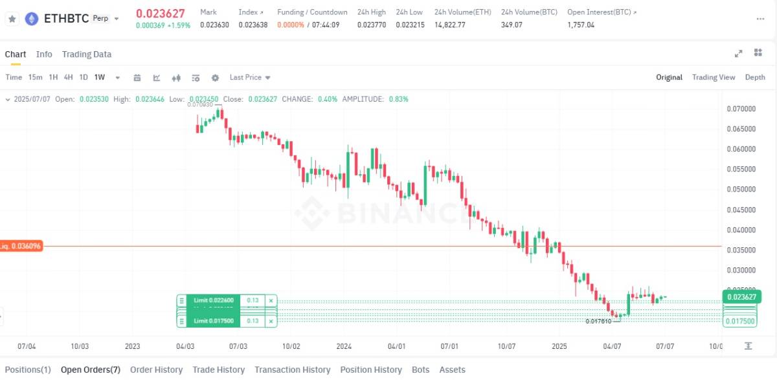This screenshot has height=380, width=777.
Task: Open the Positions(1) tab
Action: click(28, 370)
